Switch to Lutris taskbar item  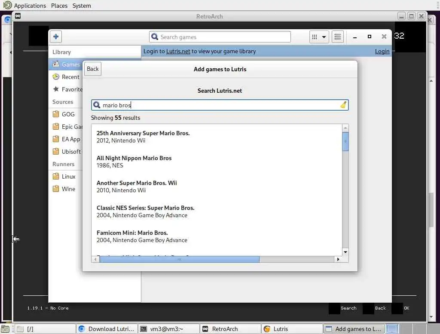point(292,329)
